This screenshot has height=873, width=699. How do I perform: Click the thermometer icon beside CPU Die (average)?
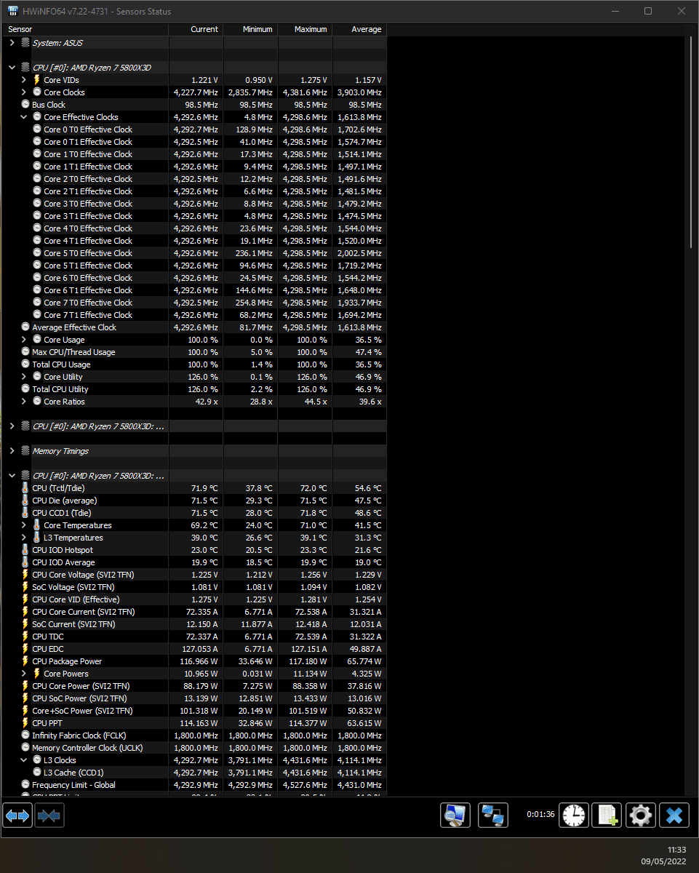pos(25,501)
